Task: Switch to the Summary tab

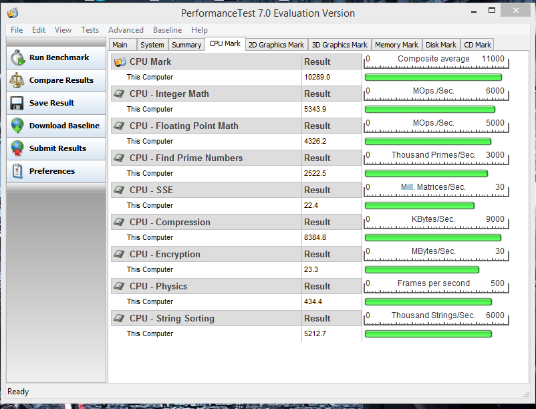Action: pos(186,45)
